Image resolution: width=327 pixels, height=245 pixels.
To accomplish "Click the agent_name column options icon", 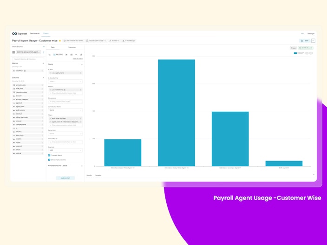I will click(42, 107).
